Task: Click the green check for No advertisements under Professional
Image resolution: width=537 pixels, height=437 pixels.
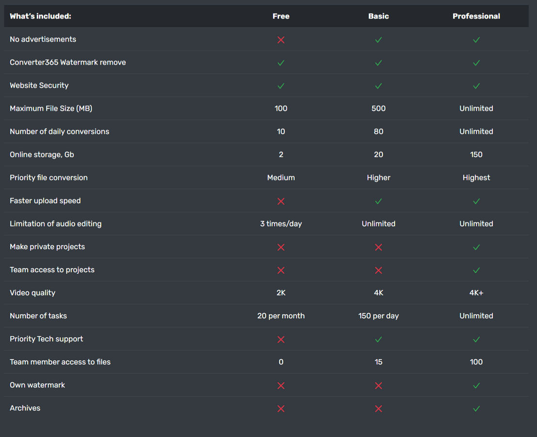Action: pyautogui.click(x=476, y=40)
